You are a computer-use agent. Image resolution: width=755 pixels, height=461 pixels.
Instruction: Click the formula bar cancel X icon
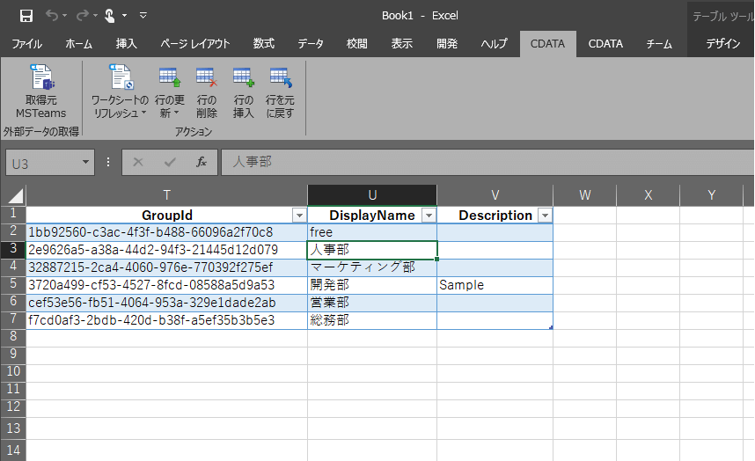coord(138,162)
